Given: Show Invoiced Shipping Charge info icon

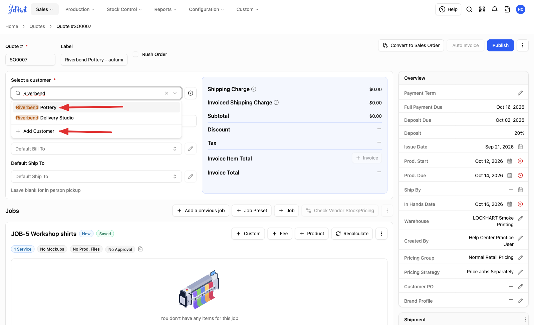Looking at the screenshot, I should point(276,102).
